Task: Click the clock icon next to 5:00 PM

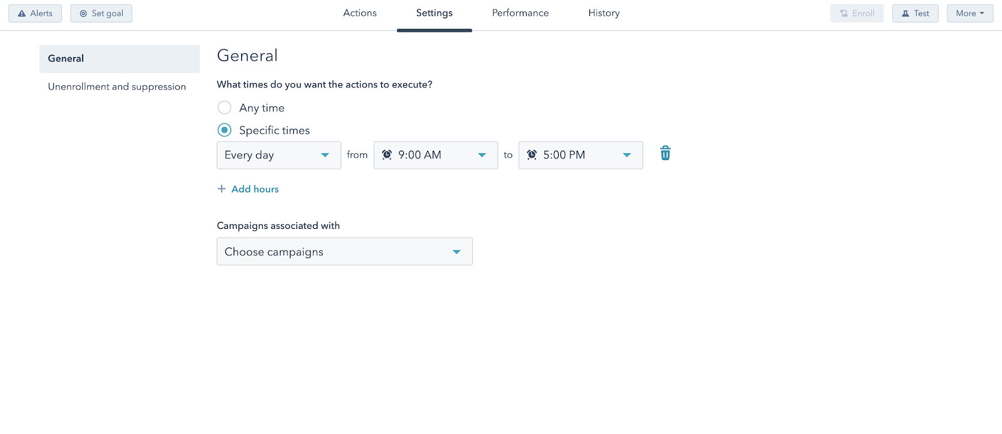Action: point(532,155)
